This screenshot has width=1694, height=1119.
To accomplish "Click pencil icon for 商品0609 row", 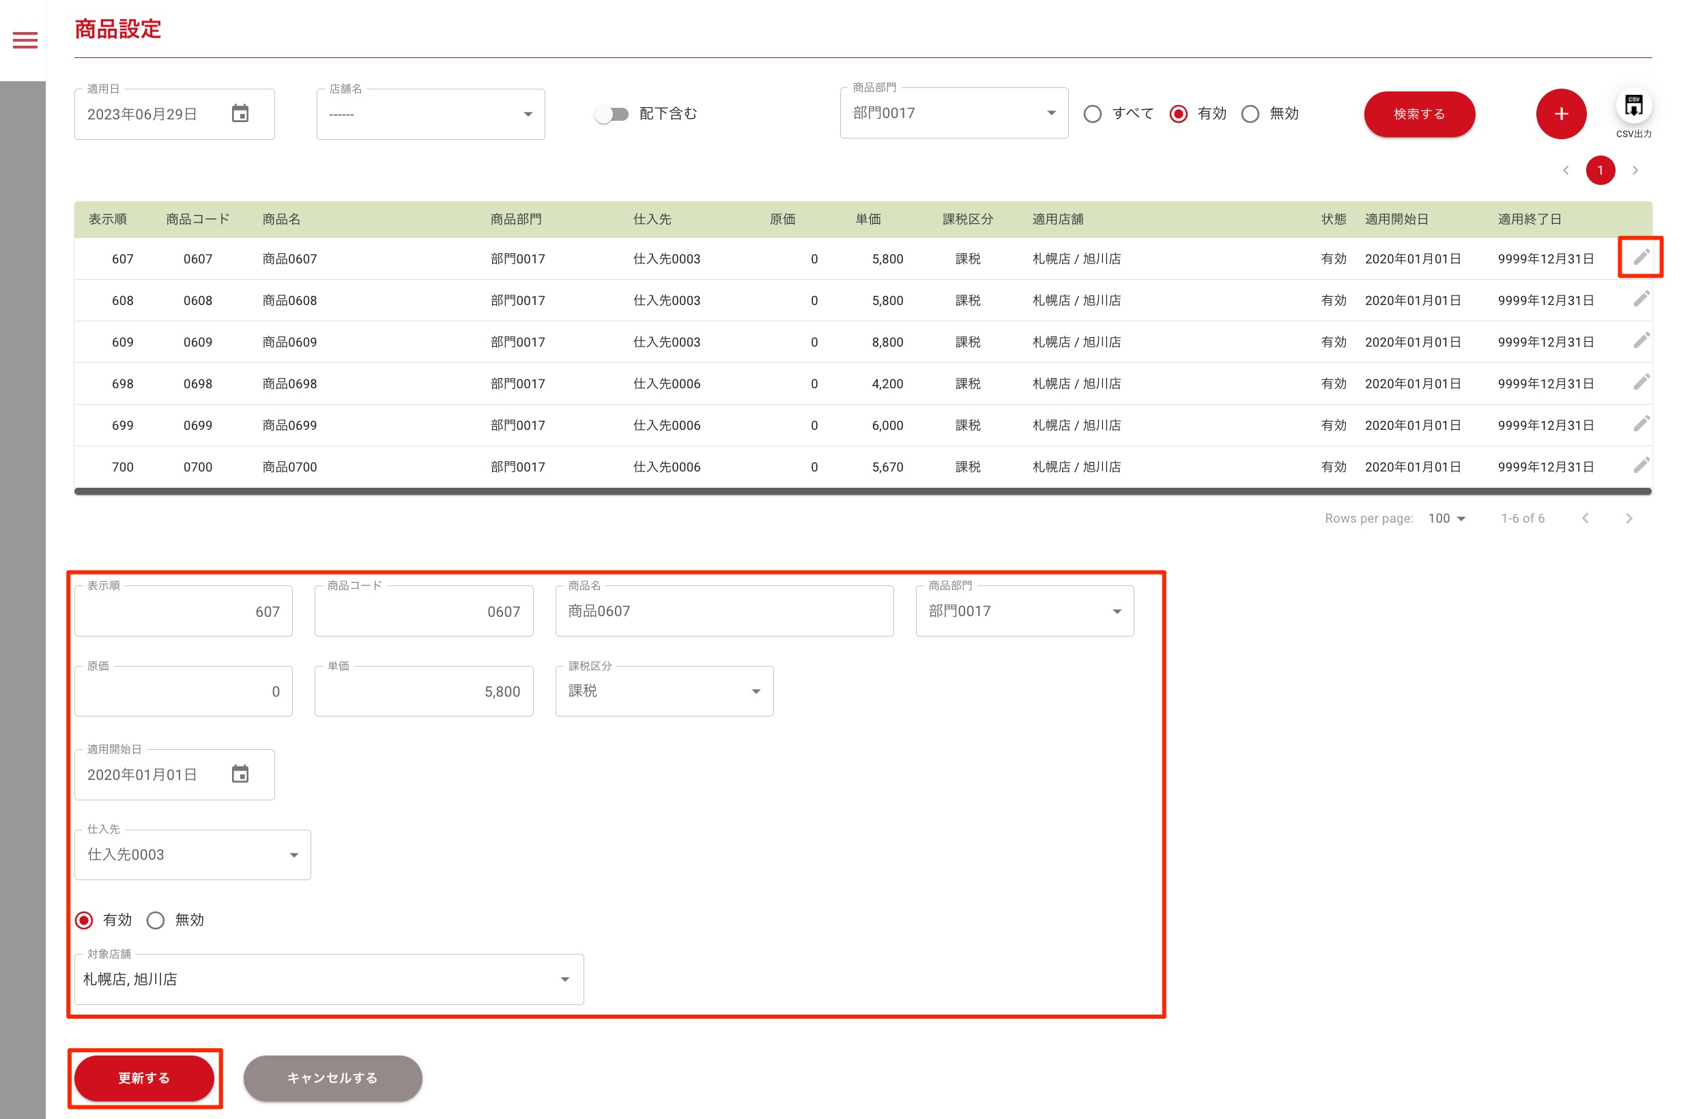I will (x=1641, y=340).
